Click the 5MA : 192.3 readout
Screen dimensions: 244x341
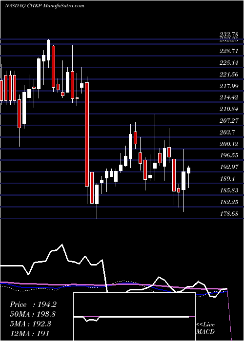tap(30, 323)
